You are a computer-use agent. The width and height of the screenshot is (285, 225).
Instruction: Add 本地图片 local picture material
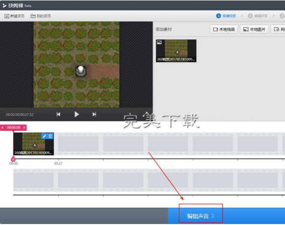click(x=254, y=29)
